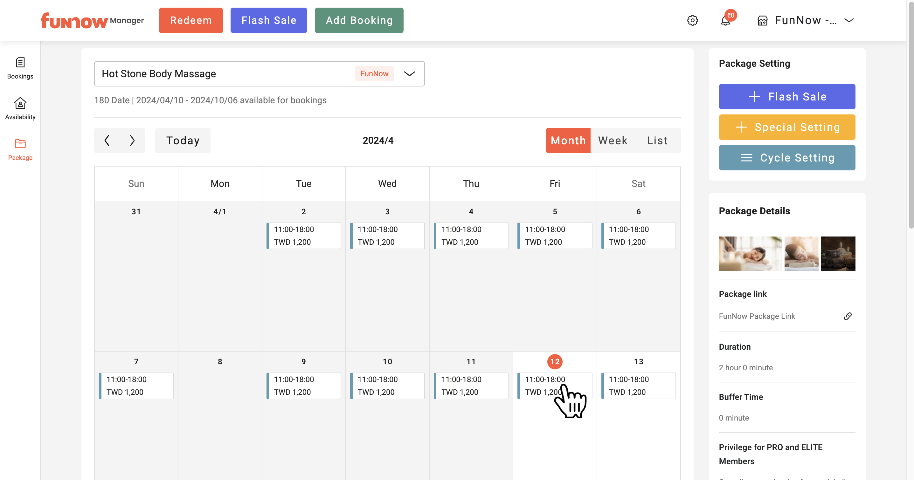Click the Add Booking button
Screen dimensions: 914x480
(x=359, y=20)
